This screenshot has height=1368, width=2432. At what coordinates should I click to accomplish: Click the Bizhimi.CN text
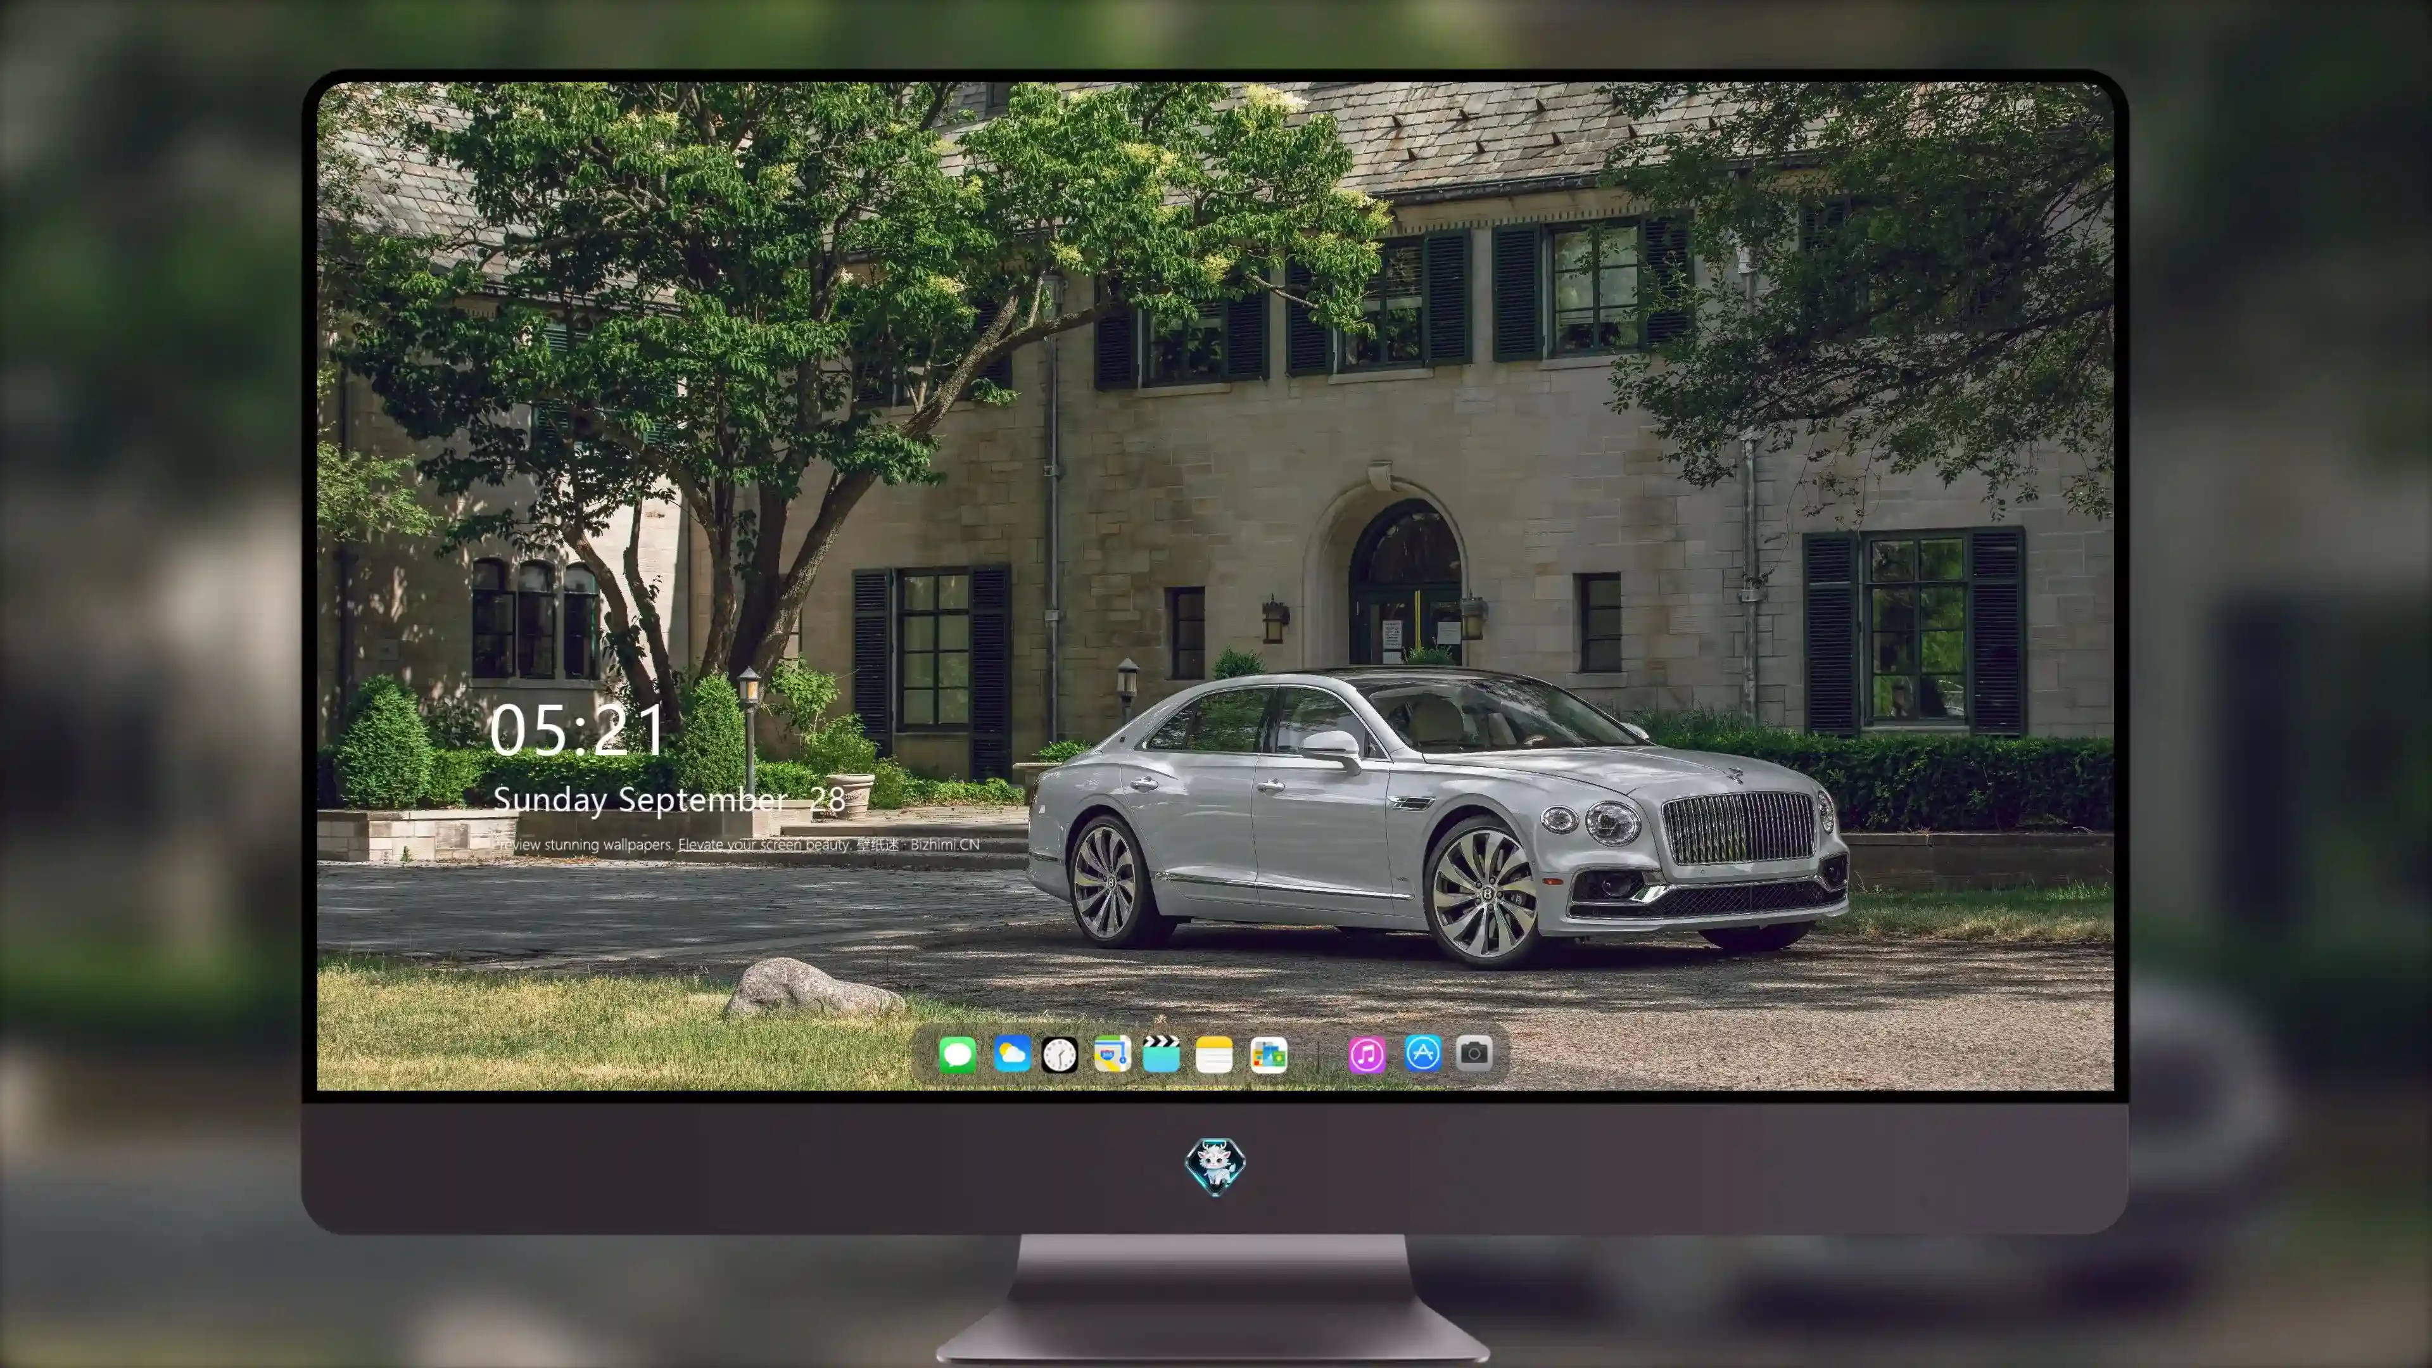click(945, 844)
